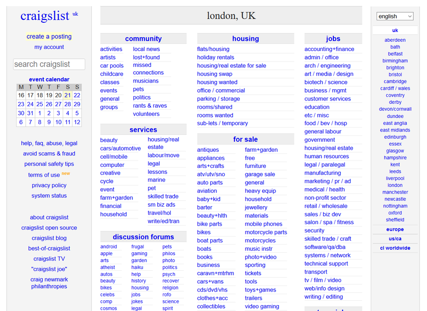This screenshot has height=311, width=427.
Task: Browse flats/housing listings
Action: (213, 49)
